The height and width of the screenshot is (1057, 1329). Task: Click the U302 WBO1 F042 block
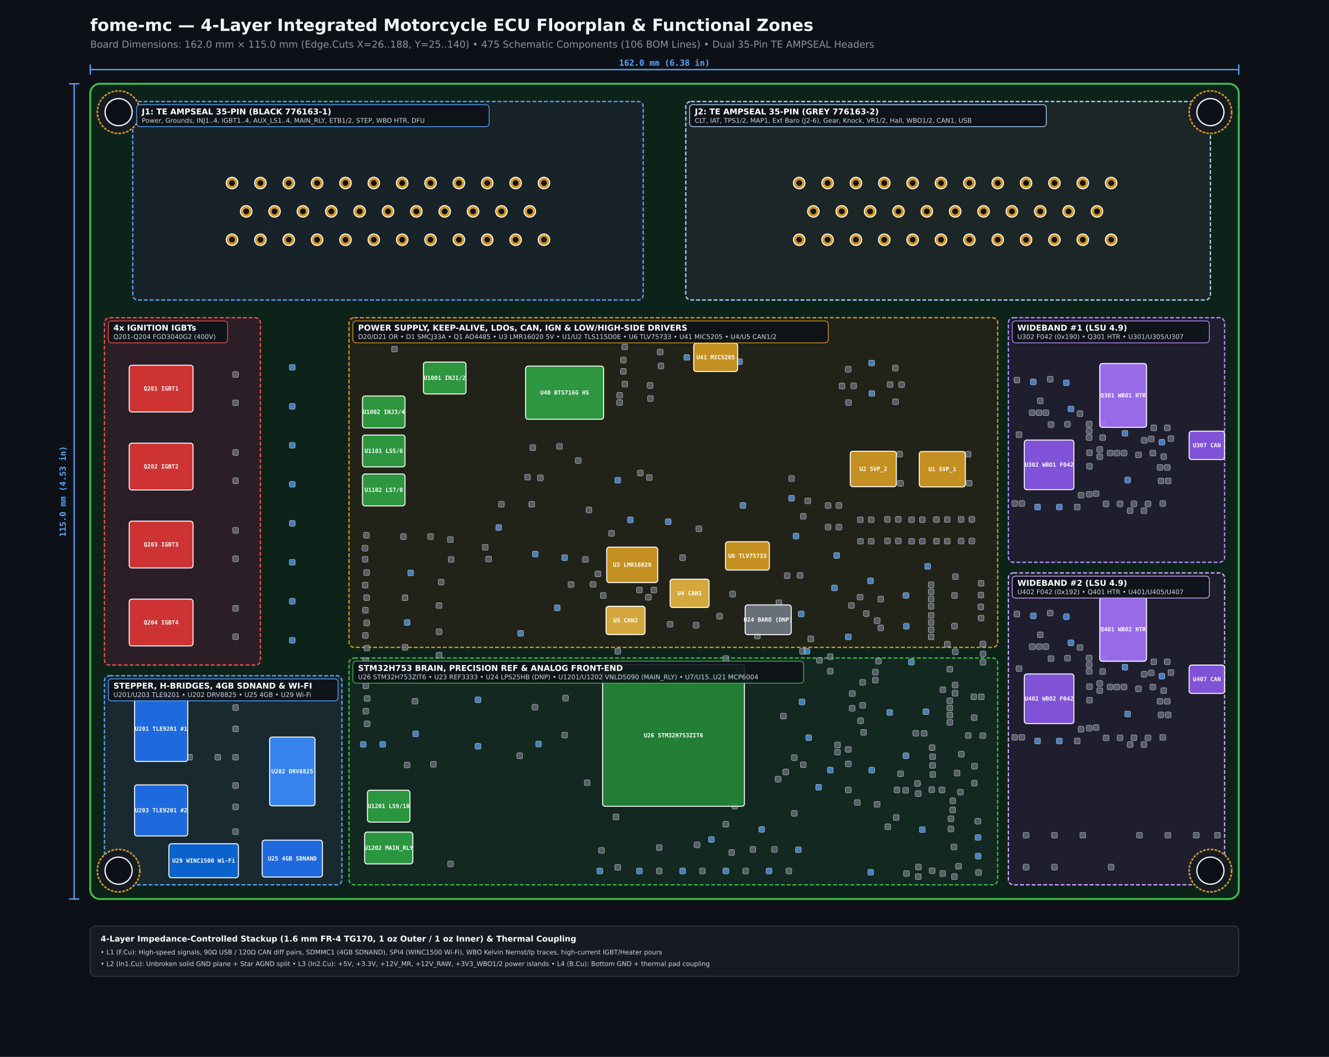(x=1049, y=465)
